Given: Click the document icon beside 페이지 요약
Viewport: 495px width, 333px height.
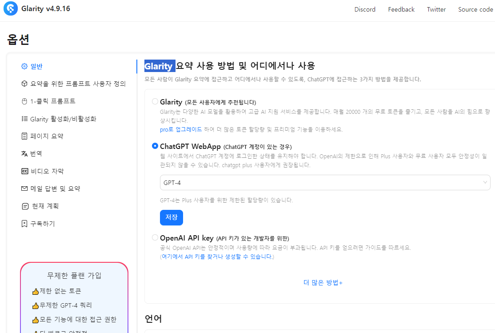Looking at the screenshot, I should [x=24, y=136].
